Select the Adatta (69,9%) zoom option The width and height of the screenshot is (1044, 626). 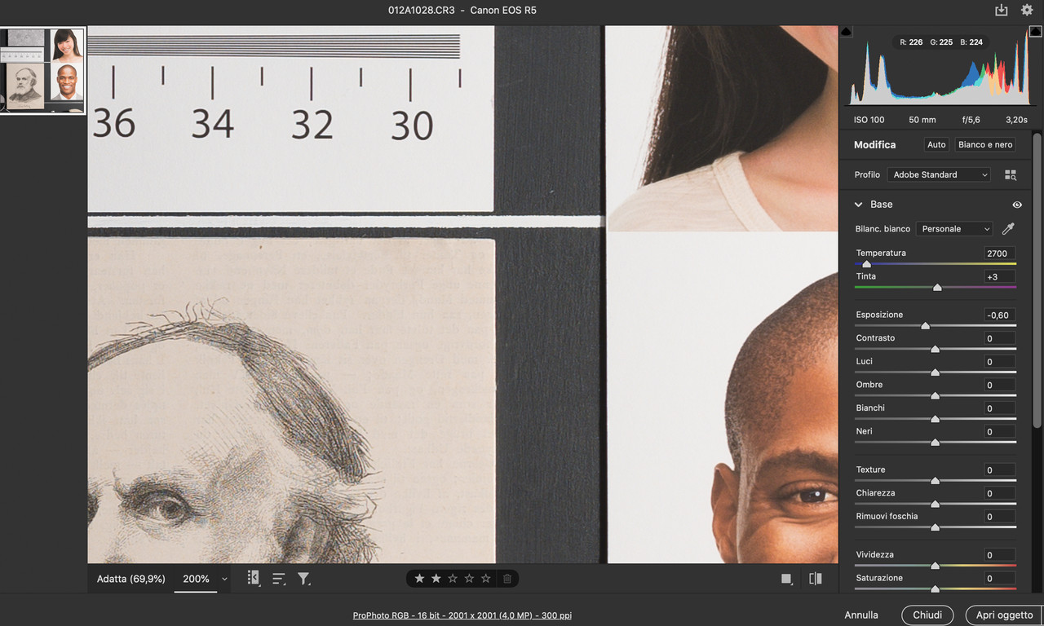click(130, 579)
